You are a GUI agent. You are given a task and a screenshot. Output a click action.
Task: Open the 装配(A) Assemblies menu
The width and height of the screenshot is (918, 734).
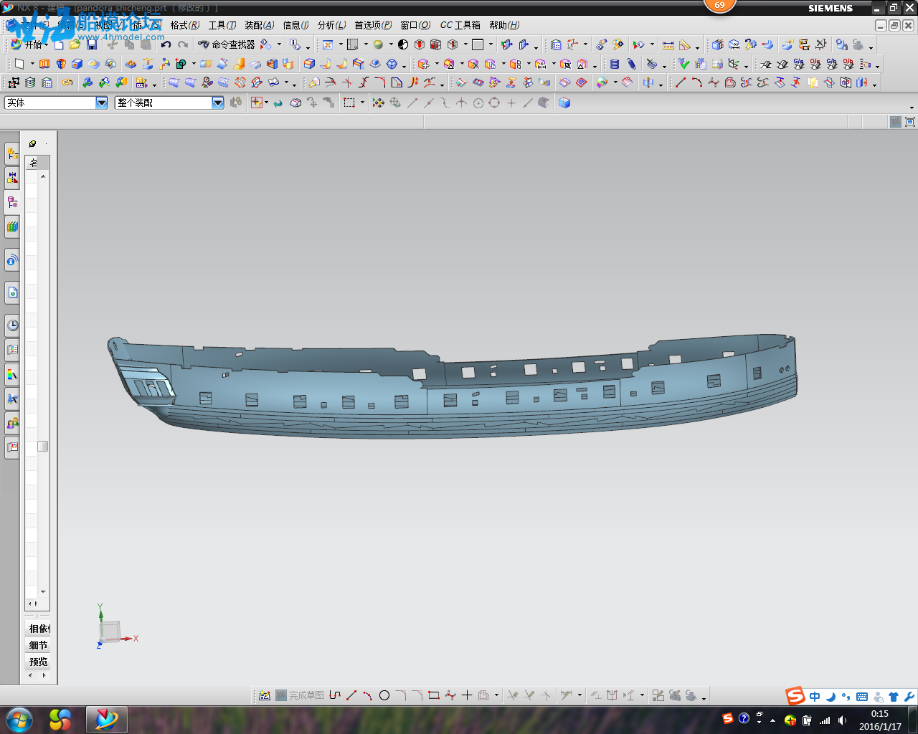click(x=260, y=25)
